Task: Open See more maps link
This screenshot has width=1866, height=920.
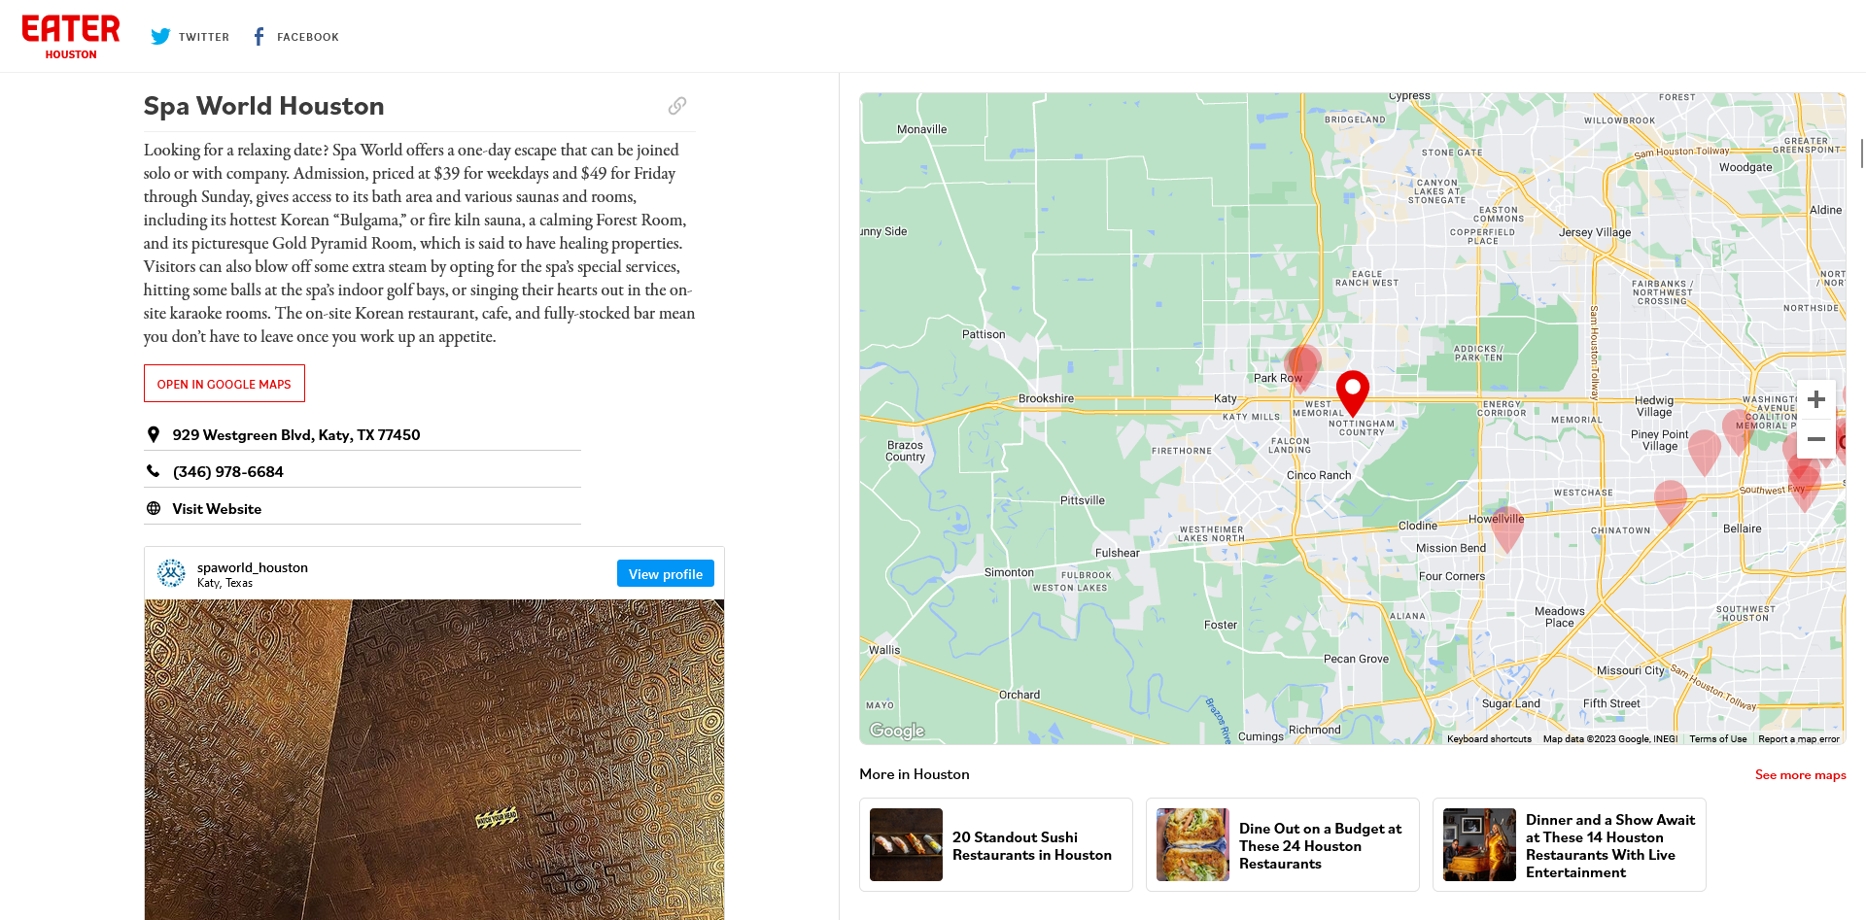Action: tap(1800, 774)
